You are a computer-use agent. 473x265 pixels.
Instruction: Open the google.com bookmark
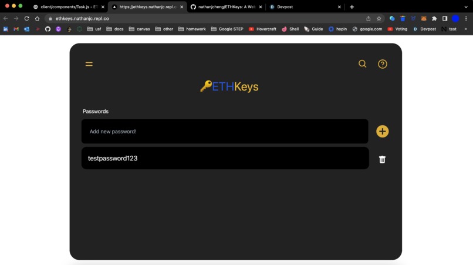pos(367,29)
